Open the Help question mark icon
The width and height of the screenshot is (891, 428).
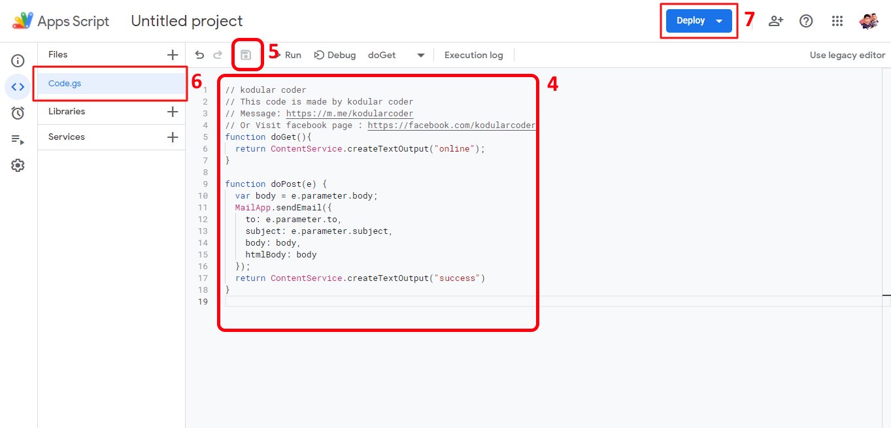click(x=806, y=21)
